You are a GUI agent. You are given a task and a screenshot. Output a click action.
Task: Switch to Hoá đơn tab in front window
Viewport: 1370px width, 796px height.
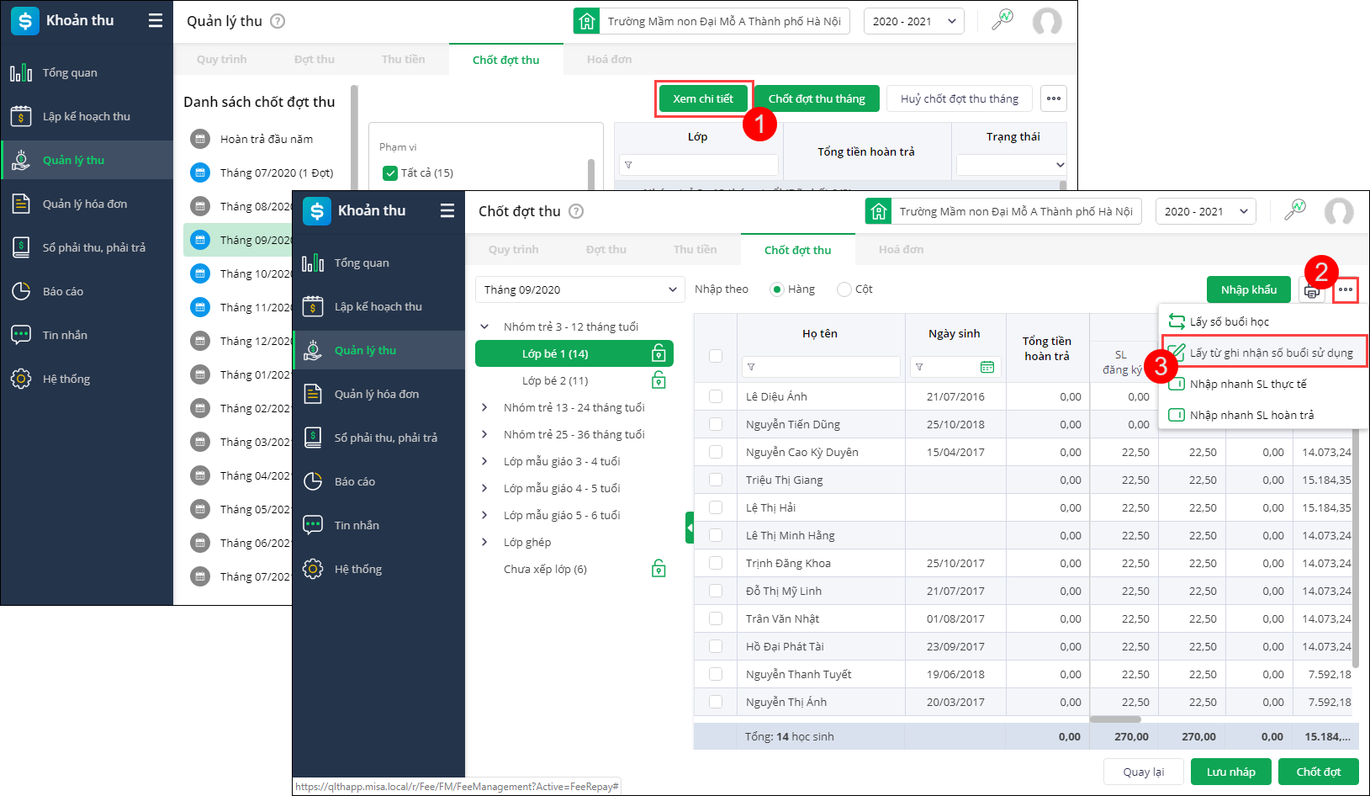pyautogui.click(x=901, y=250)
